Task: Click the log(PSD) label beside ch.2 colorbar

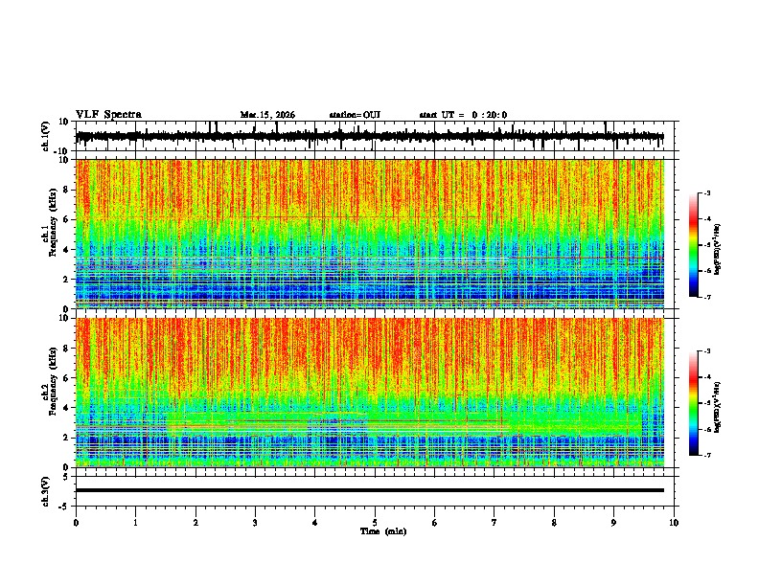Action: (718, 407)
